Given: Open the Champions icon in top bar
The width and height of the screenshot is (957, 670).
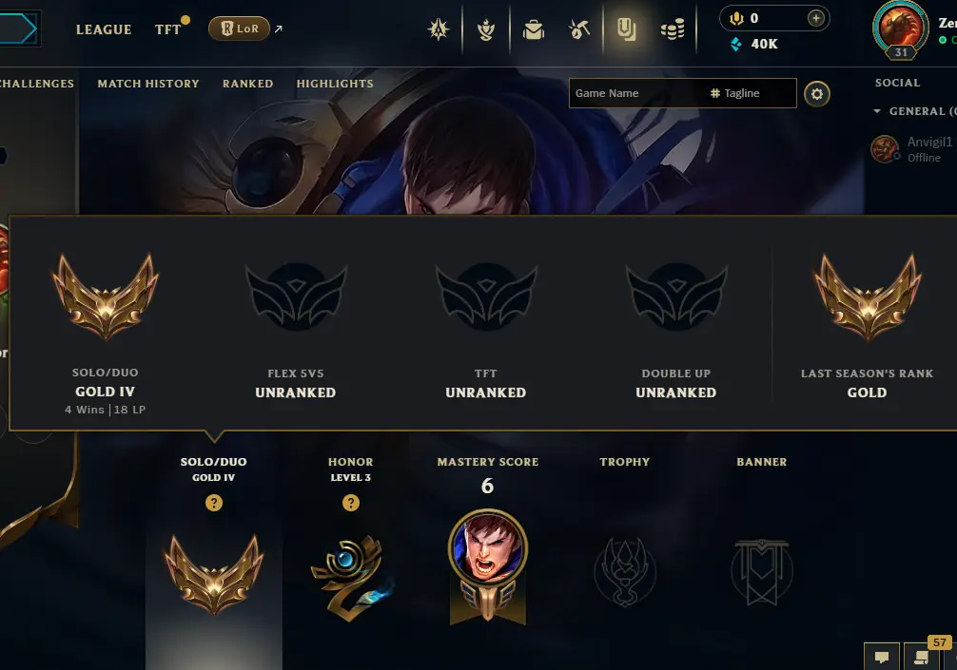Looking at the screenshot, I should tap(439, 29).
